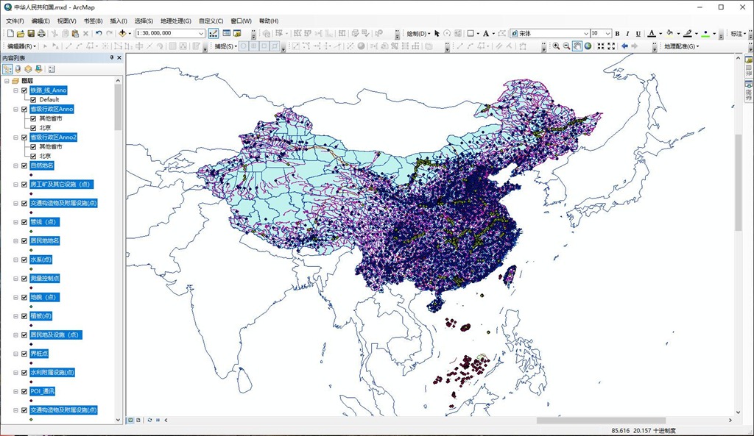Open the map scale dropdown
The image size is (754, 436).
coord(201,33)
